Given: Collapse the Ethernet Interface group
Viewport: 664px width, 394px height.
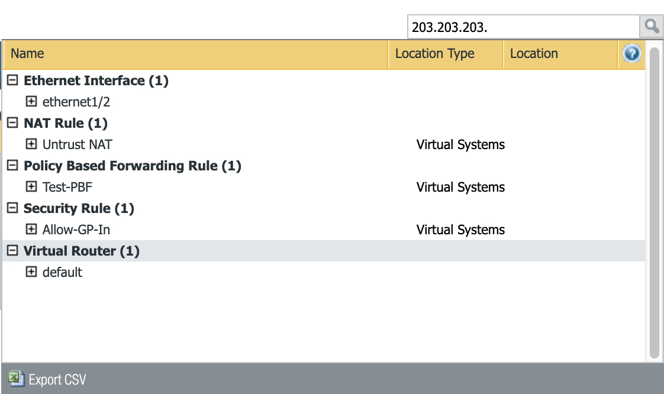Looking at the screenshot, I should coord(12,80).
